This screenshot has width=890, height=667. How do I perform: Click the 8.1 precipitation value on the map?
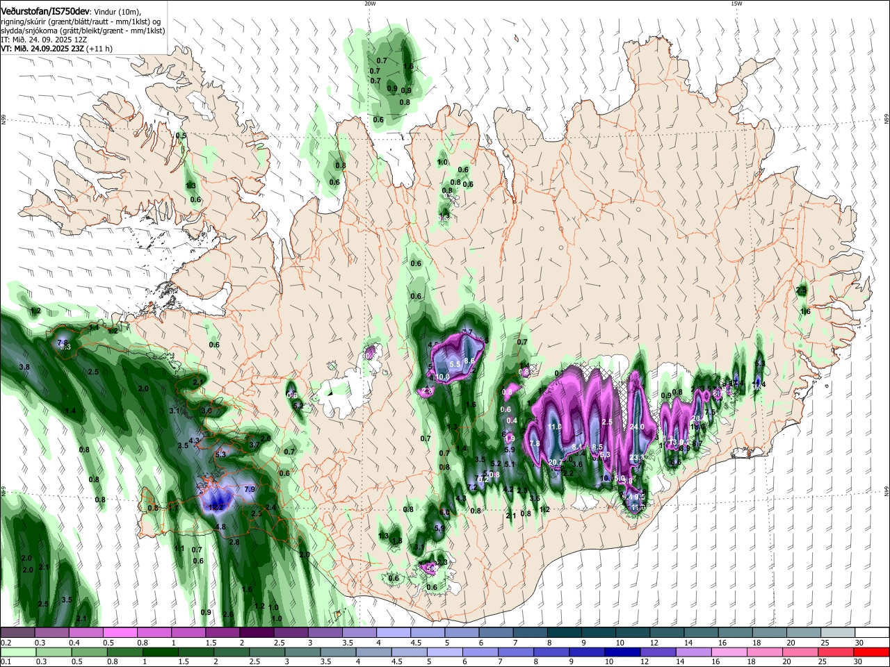point(576,447)
